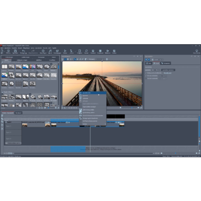
Task: Click the preview play button below the image
Action: pos(63,108)
